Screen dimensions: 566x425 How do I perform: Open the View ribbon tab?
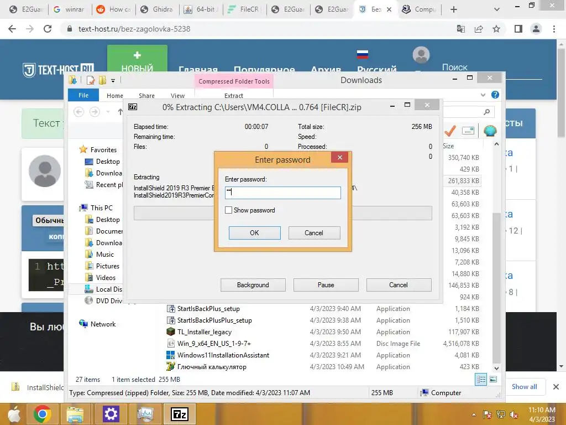pos(177,95)
